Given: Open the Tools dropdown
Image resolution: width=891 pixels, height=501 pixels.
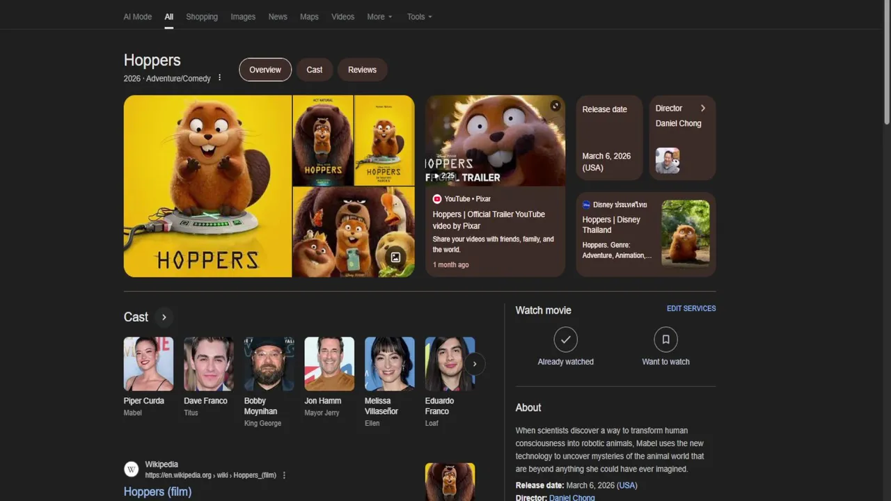Looking at the screenshot, I should [x=420, y=17].
